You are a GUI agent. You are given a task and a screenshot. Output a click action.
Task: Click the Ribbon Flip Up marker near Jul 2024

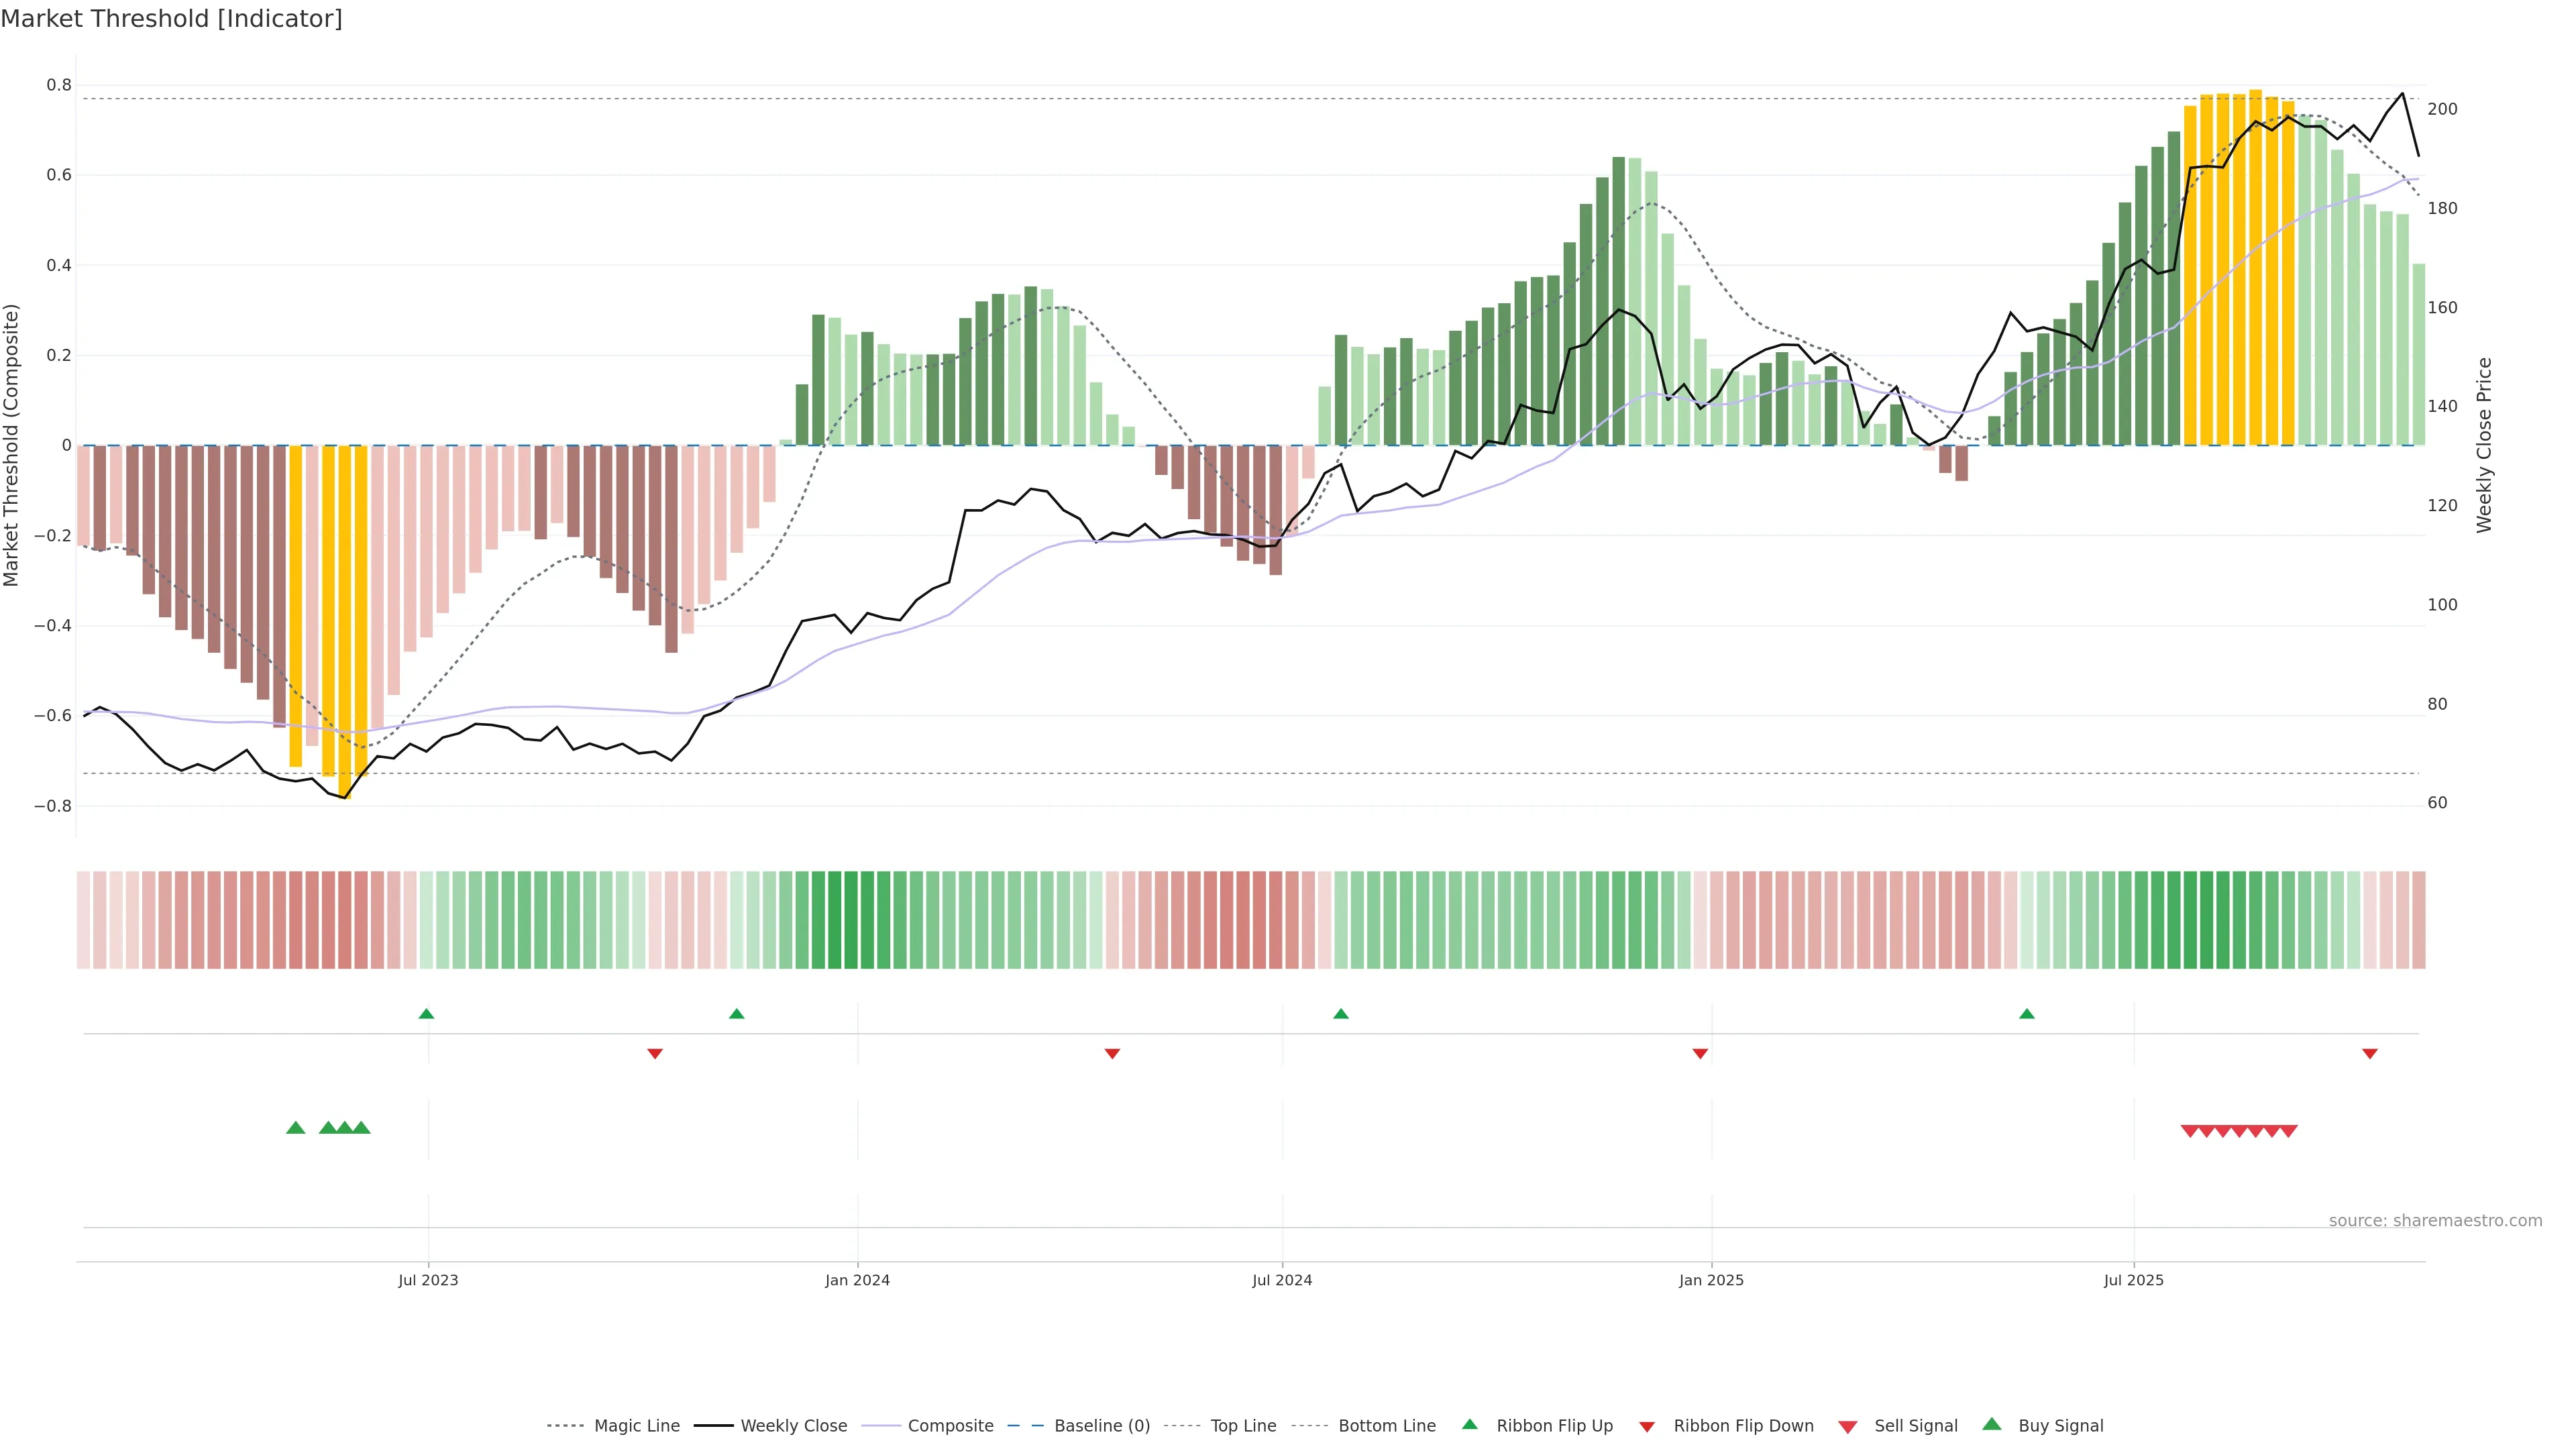tap(1341, 1014)
